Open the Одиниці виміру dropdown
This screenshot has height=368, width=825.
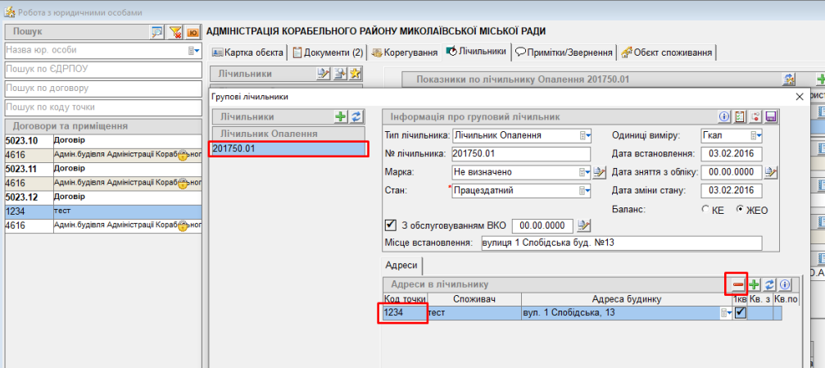(756, 135)
